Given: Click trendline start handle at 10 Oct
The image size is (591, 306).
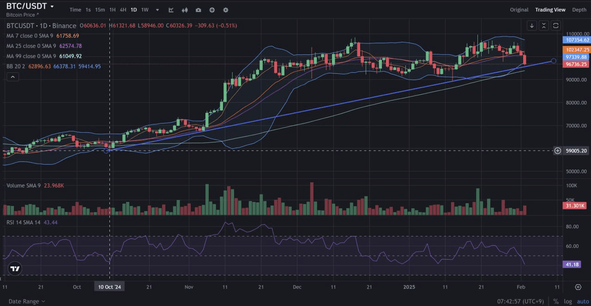Looking at the screenshot, I should (107, 151).
